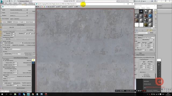Viewport: 172px width, 96px height.
Task: Click the View Image button in Cropping/Placement
Action: [150, 62]
